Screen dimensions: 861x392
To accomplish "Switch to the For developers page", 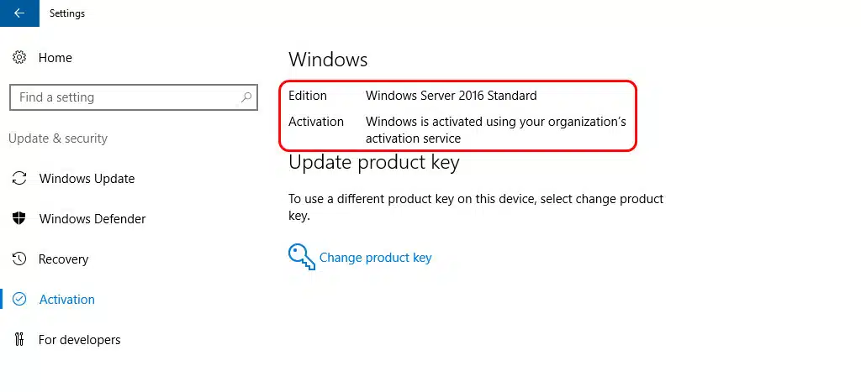I will coord(80,340).
